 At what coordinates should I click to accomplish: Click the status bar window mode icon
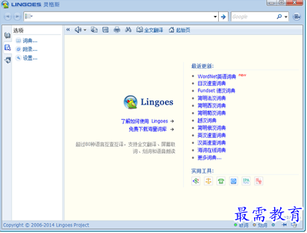click(294, 225)
